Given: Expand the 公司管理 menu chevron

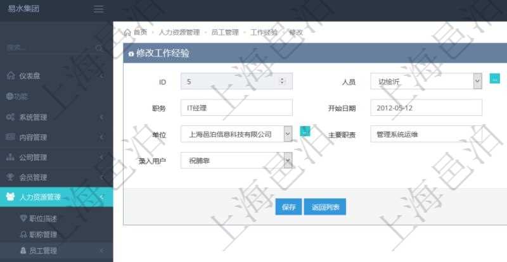Looking at the screenshot, I should (102, 158).
